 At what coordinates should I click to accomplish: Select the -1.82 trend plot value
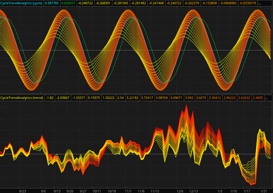tap(50, 98)
